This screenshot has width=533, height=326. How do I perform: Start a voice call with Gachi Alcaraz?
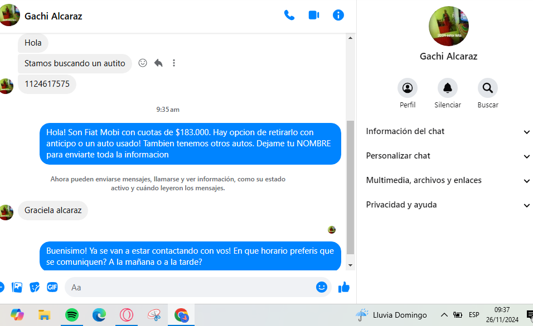289,16
